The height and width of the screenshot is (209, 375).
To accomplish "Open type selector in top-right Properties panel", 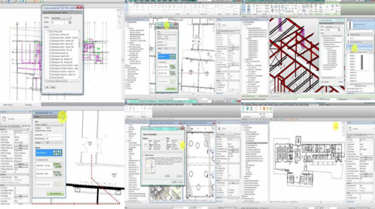I will click(x=361, y=25).
